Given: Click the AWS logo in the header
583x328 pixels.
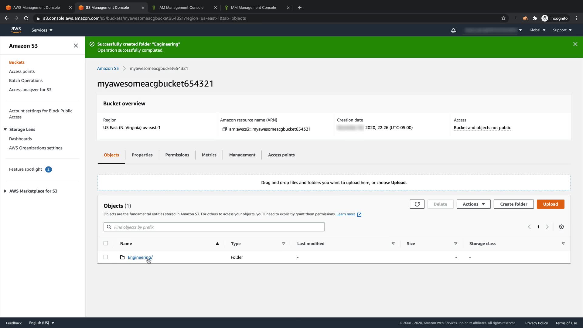Looking at the screenshot, I should pos(16,30).
